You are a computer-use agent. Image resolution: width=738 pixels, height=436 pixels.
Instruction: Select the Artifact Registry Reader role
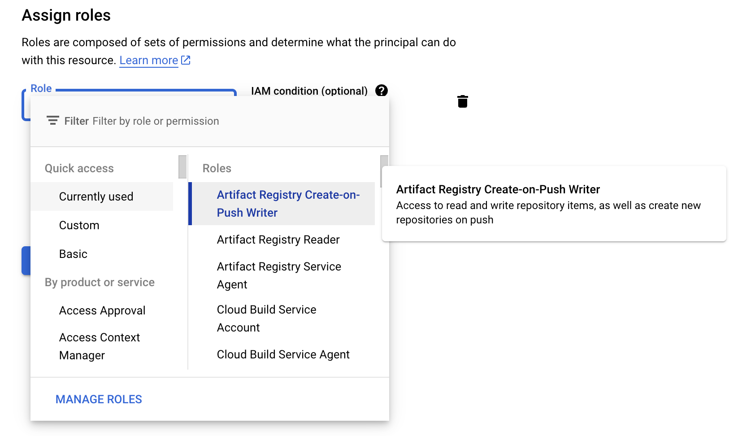click(282, 240)
